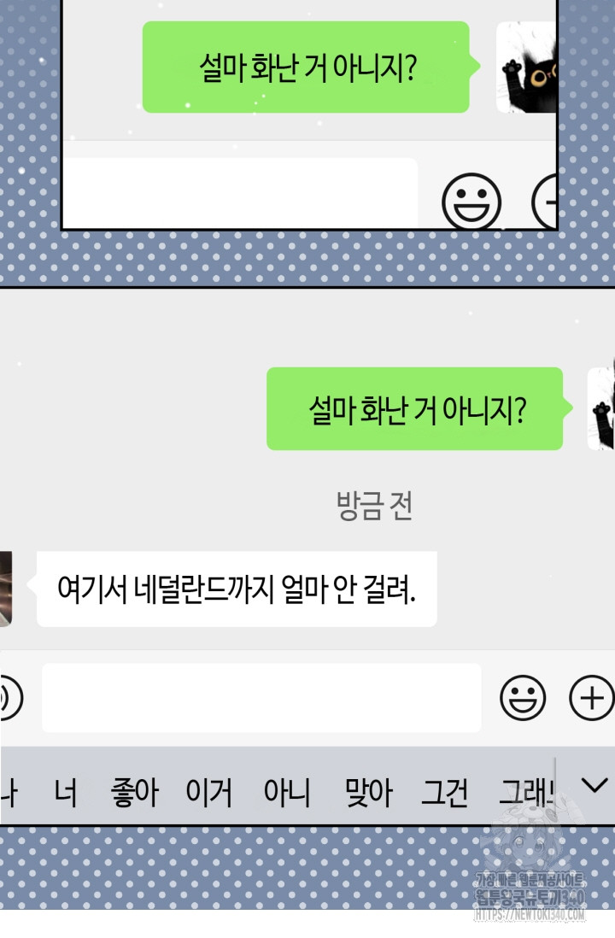Pick the 그건 suggestion

coord(444,793)
